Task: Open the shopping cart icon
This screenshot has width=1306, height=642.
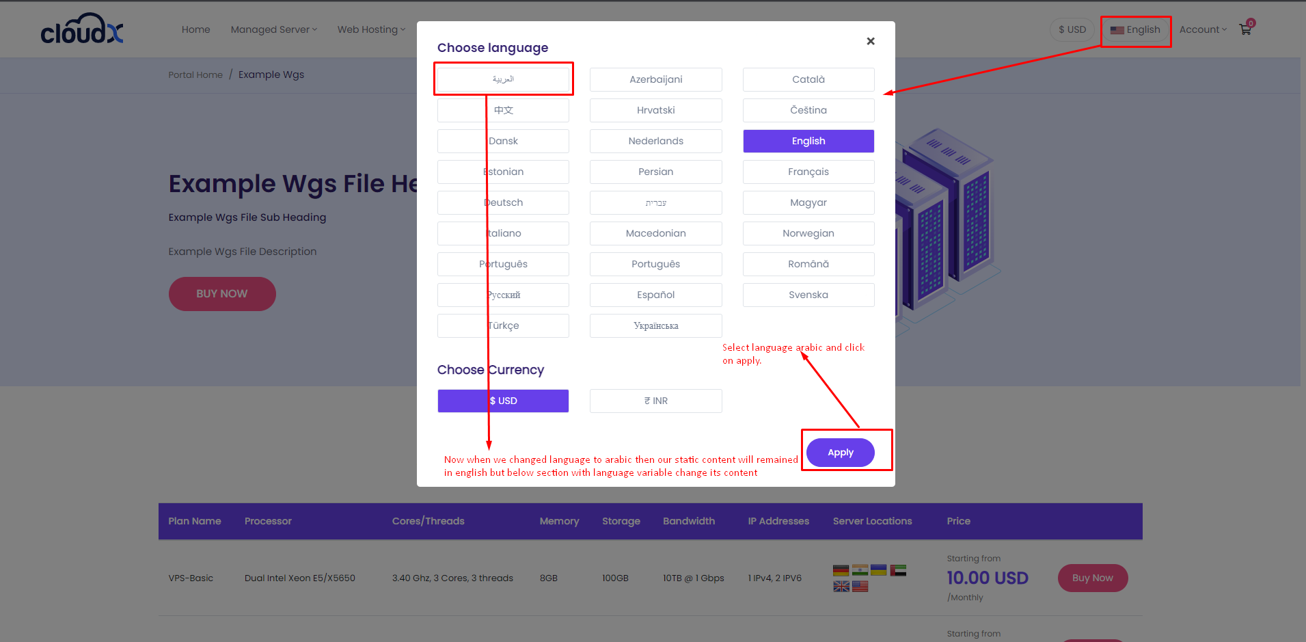Action: tap(1245, 29)
